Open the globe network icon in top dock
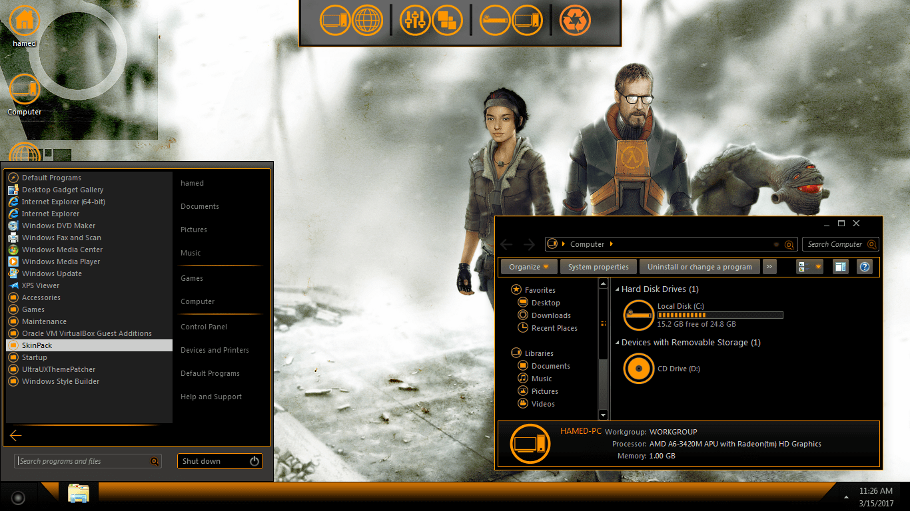 point(367,20)
